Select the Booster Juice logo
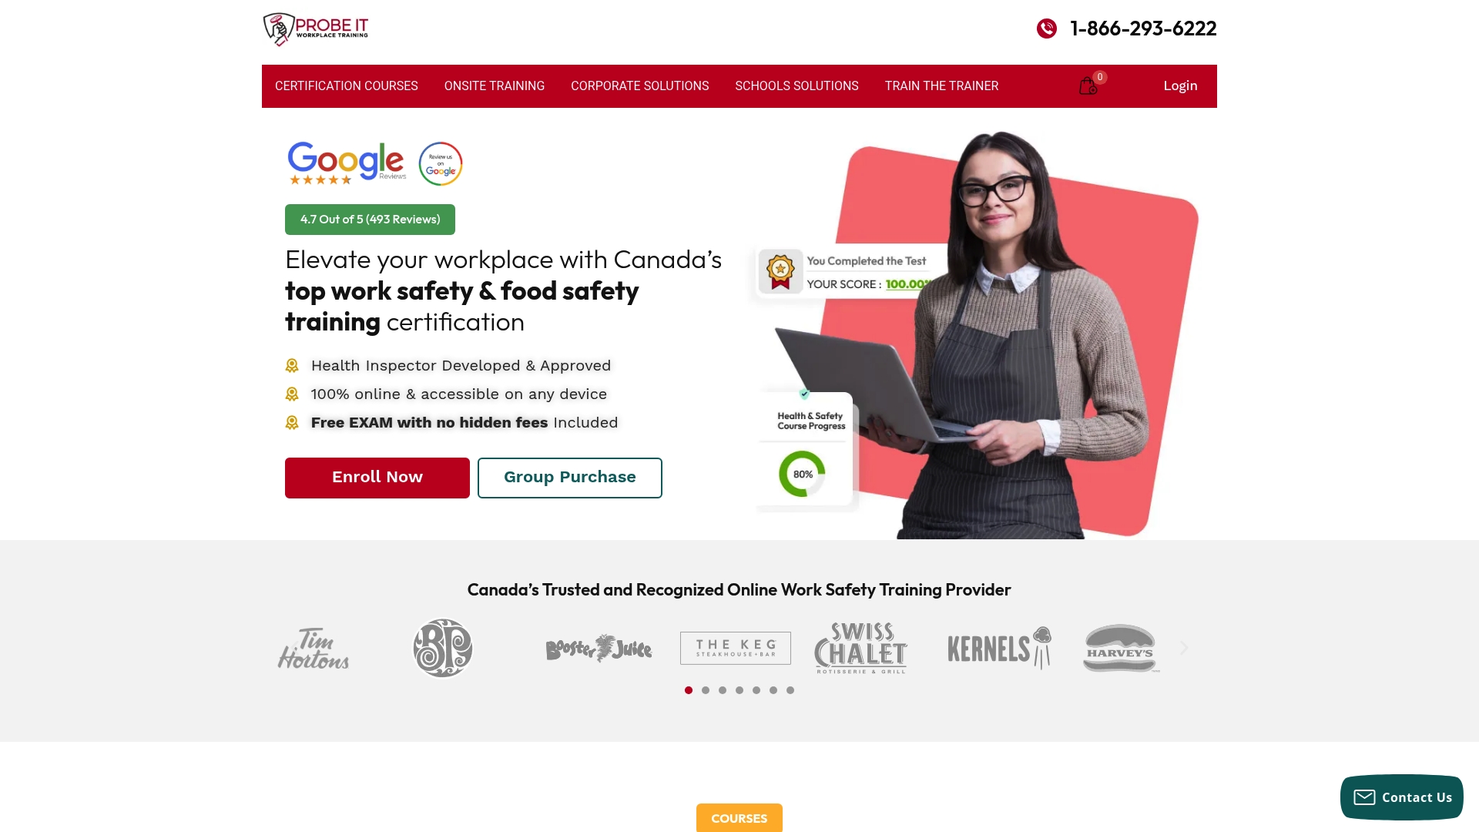The height and width of the screenshot is (832, 1479). (599, 648)
